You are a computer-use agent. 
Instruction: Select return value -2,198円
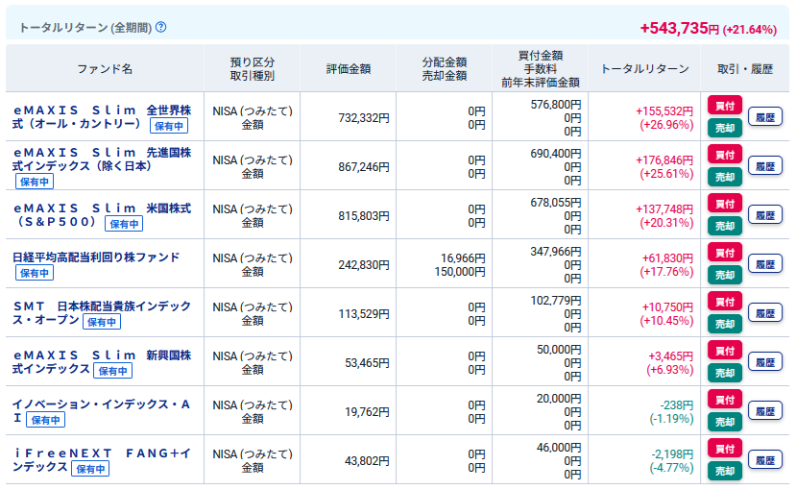click(x=672, y=453)
